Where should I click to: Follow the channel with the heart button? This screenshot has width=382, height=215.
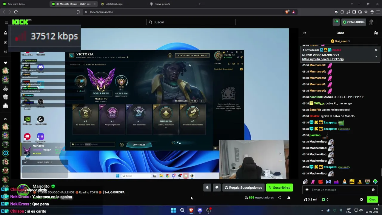tap(217, 188)
